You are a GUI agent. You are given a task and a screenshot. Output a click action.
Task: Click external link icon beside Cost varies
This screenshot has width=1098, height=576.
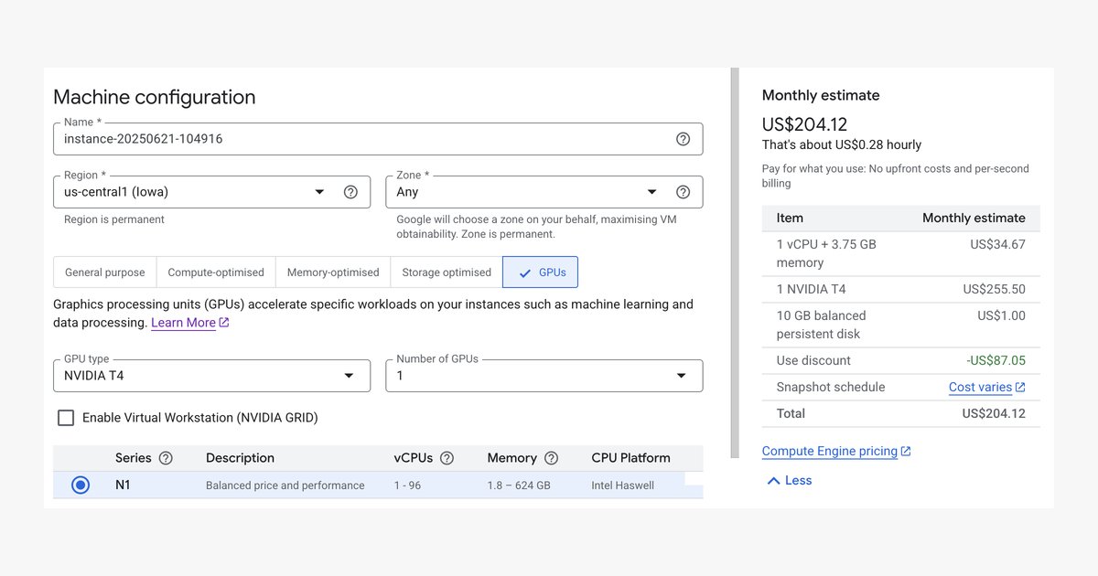coord(1020,388)
